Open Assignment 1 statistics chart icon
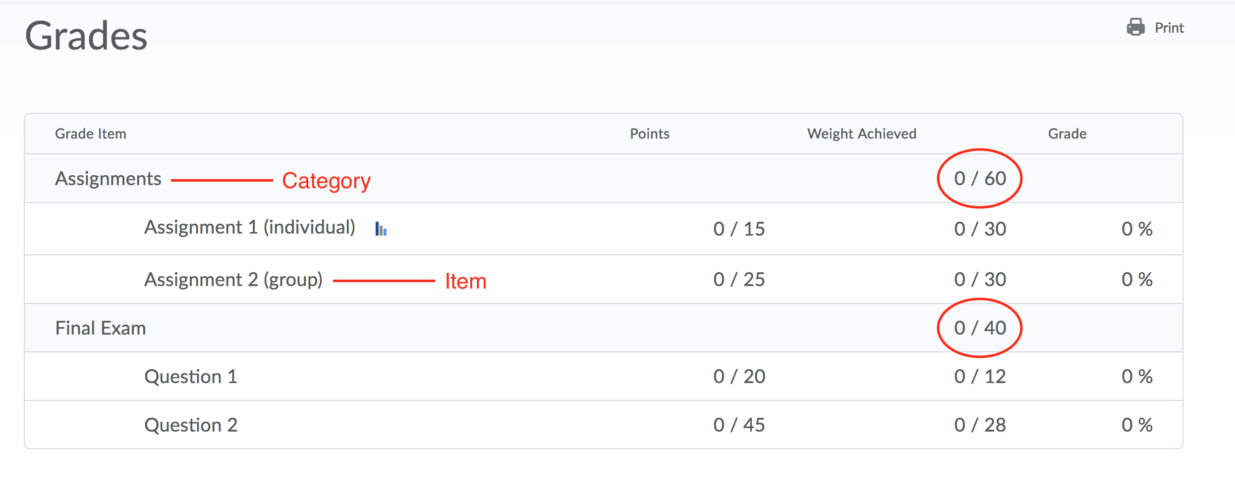1235x488 pixels. pyautogui.click(x=381, y=229)
